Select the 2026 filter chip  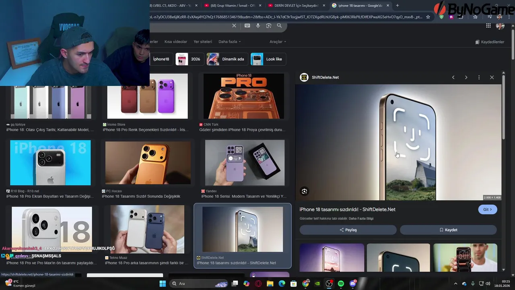(190, 59)
